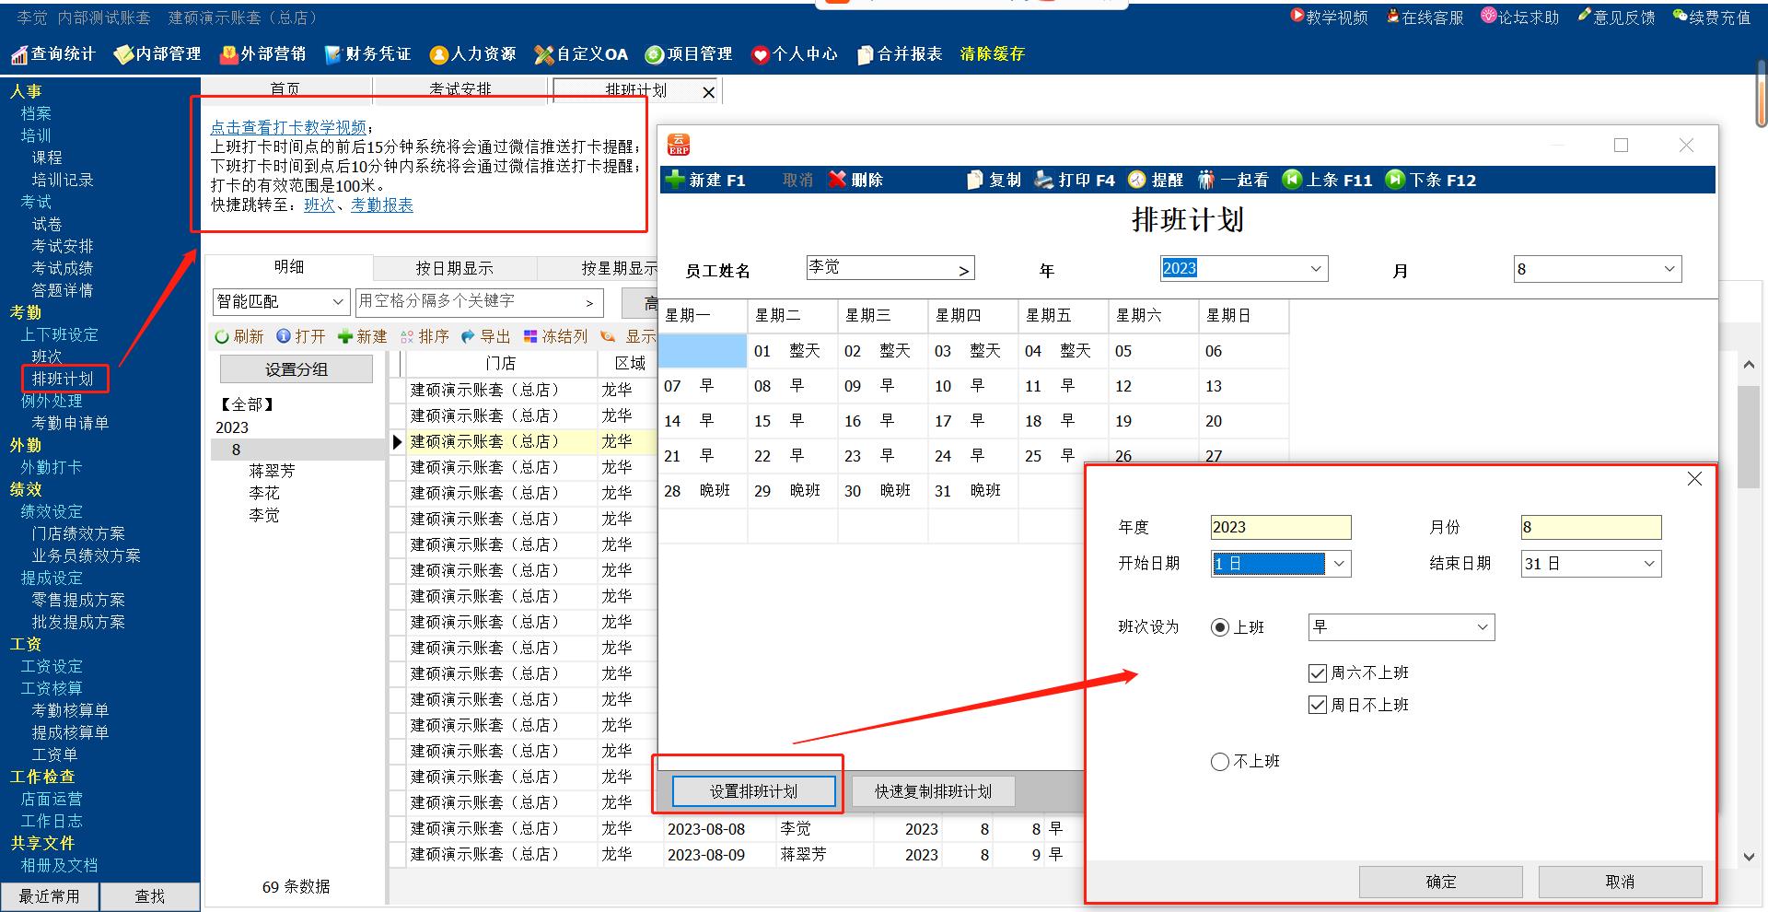Select 蒋翠芳 in the group tree
1768x912 pixels.
coord(272,471)
